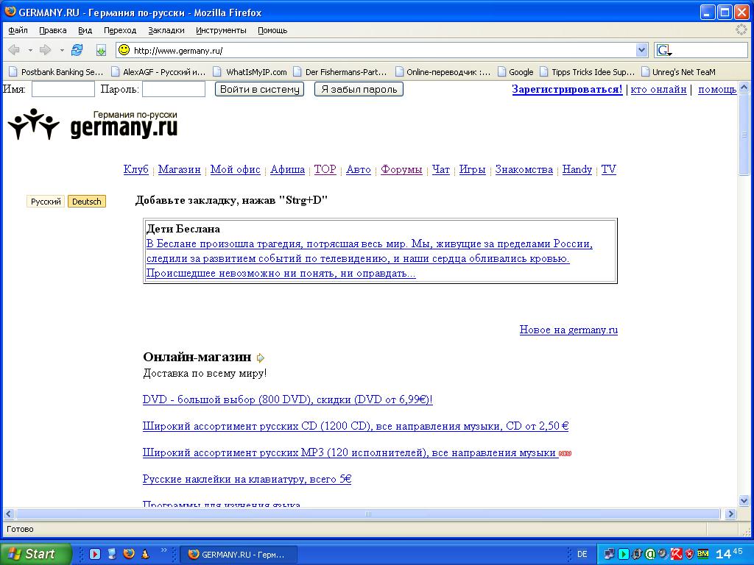Open the Back history dropdown arrow

click(x=29, y=50)
